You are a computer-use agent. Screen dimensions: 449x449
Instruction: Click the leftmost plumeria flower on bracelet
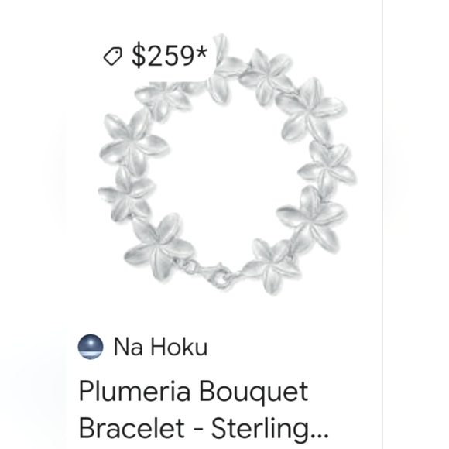(125, 194)
